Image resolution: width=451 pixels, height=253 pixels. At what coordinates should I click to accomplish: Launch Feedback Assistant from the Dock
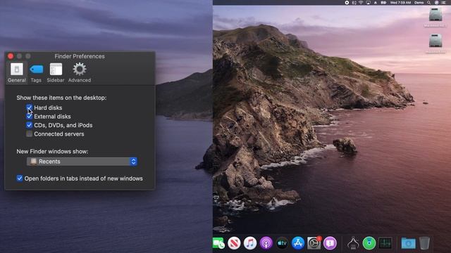pos(330,243)
